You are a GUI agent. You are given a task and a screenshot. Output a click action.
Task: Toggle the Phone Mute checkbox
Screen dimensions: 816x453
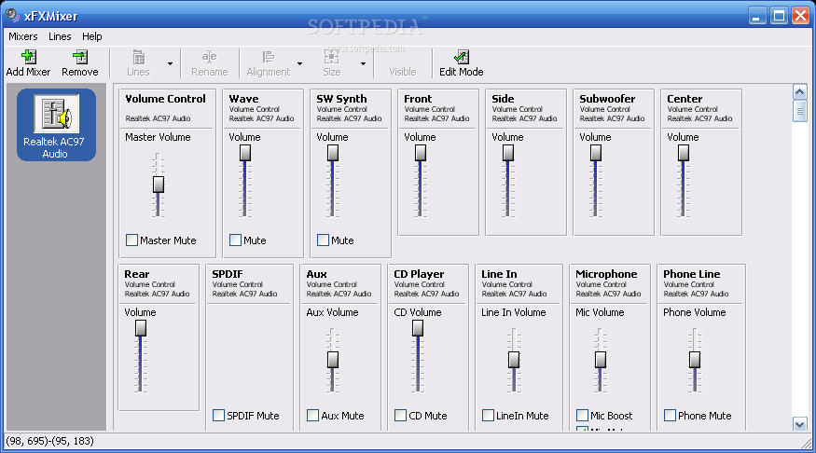tap(670, 416)
